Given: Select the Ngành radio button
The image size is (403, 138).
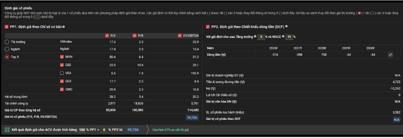Looking at the screenshot, I should [7, 49].
